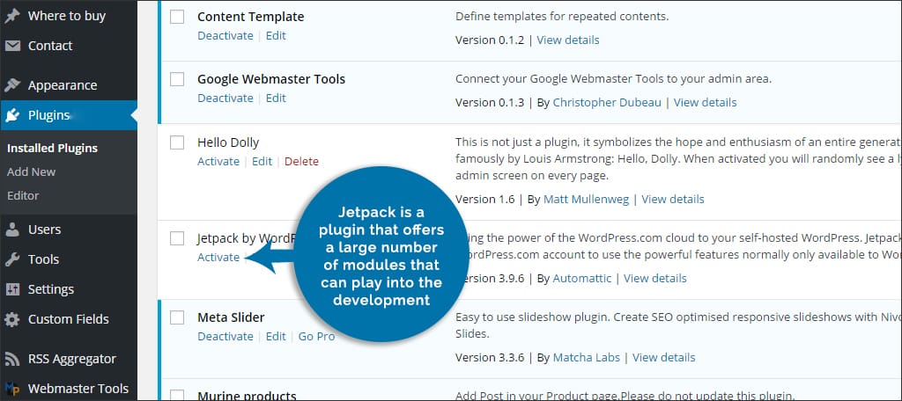This screenshot has width=902, height=401.
Task: Open the Custom Fields menu
Action: tap(69, 319)
